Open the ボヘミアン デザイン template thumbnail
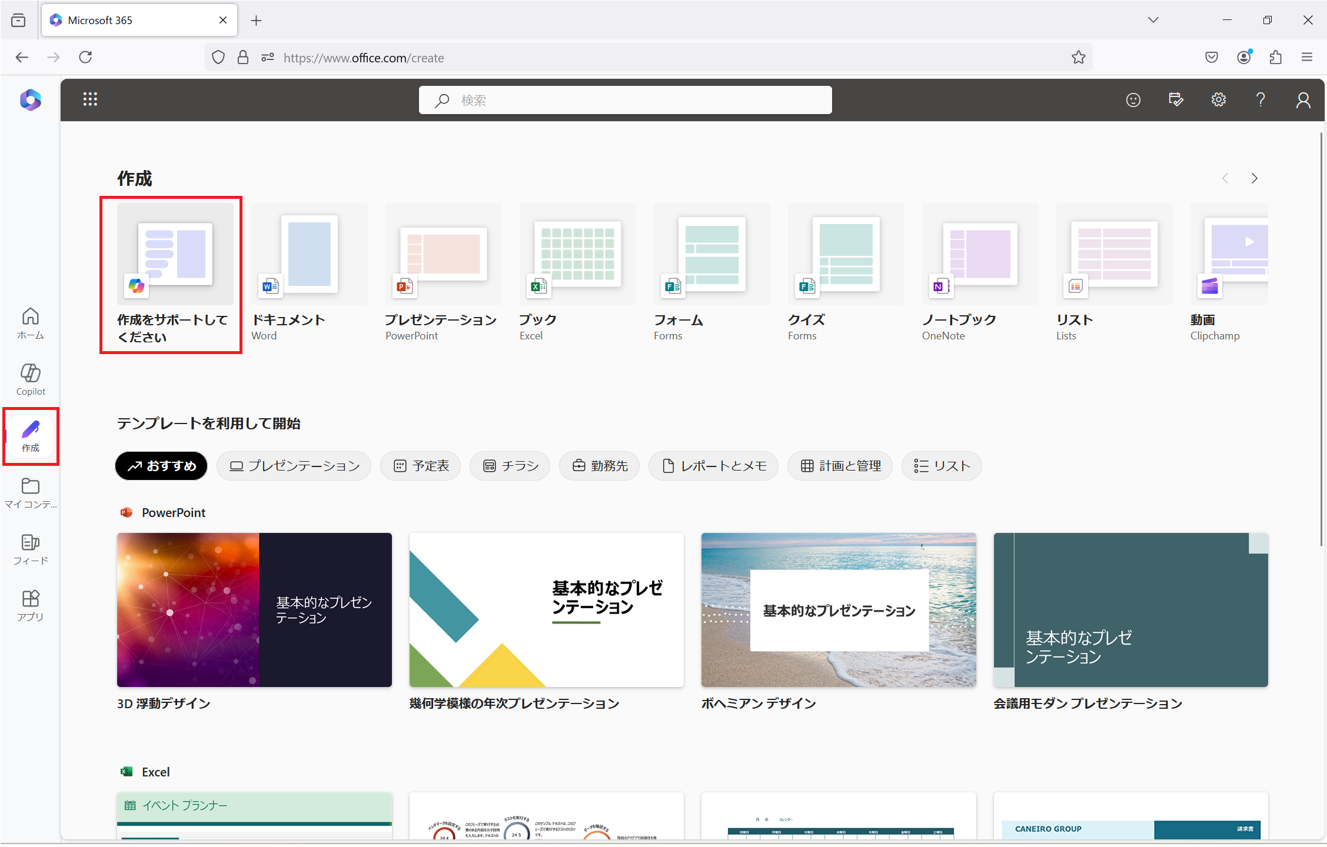 pyautogui.click(x=839, y=609)
